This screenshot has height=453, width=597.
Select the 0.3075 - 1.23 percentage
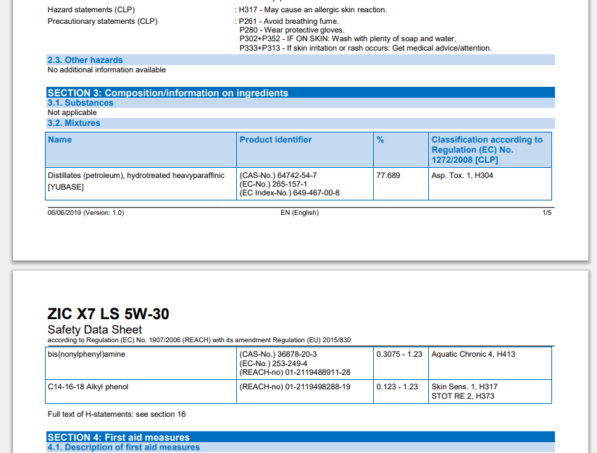point(399,354)
